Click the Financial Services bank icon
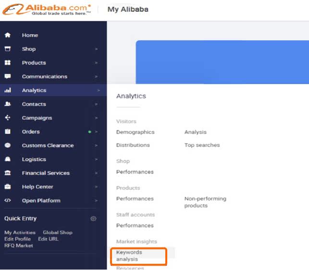Screen dimensions: 309x270 [8, 173]
